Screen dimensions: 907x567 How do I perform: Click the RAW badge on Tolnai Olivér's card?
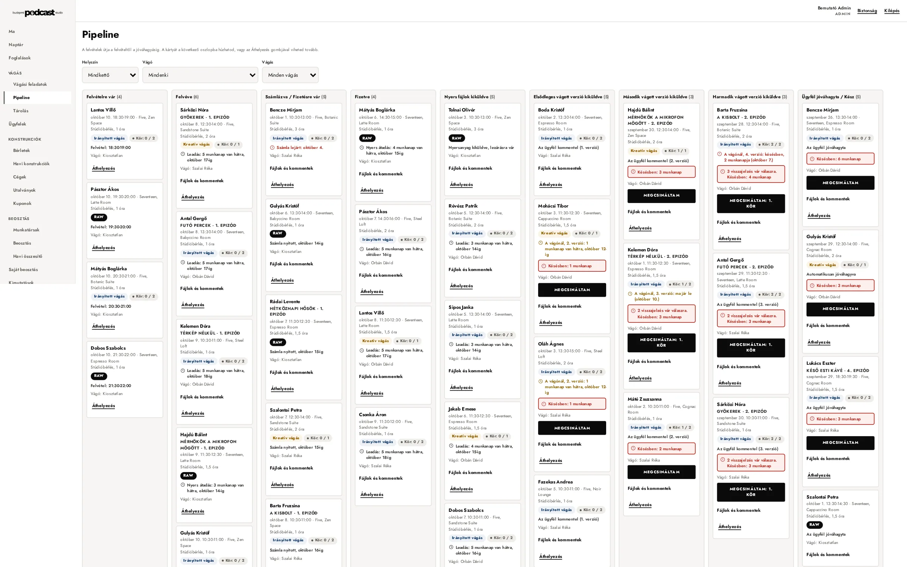(x=457, y=138)
